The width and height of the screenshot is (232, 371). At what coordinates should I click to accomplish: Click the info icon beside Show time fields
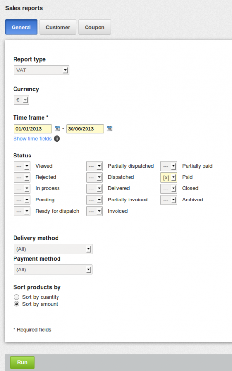click(57, 139)
